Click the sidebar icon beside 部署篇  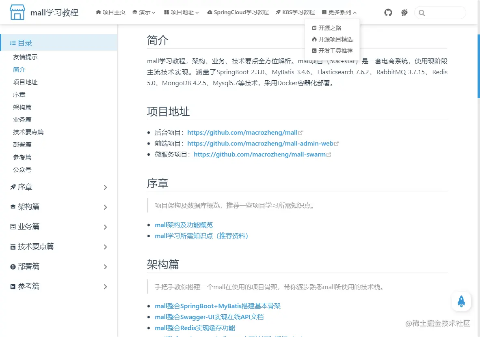[13, 267]
